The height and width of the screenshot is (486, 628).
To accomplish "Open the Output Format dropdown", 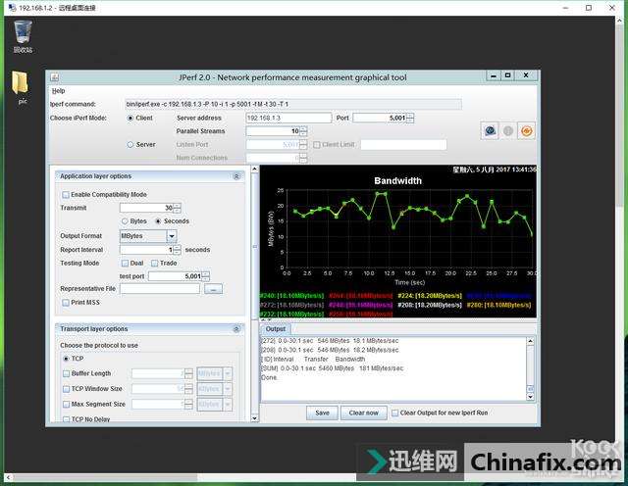I will [172, 236].
